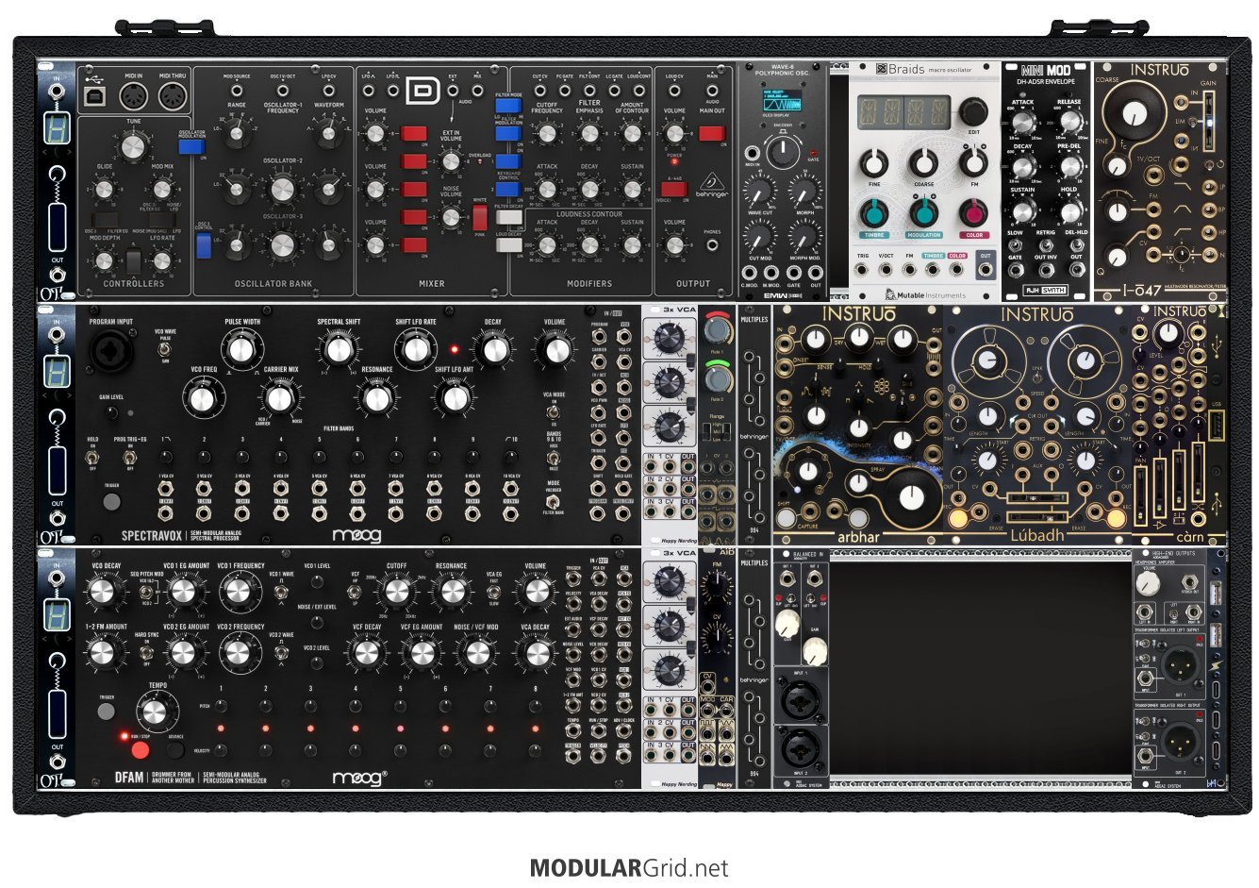Click the OLED display on Wave-8 oscillator

point(780,101)
